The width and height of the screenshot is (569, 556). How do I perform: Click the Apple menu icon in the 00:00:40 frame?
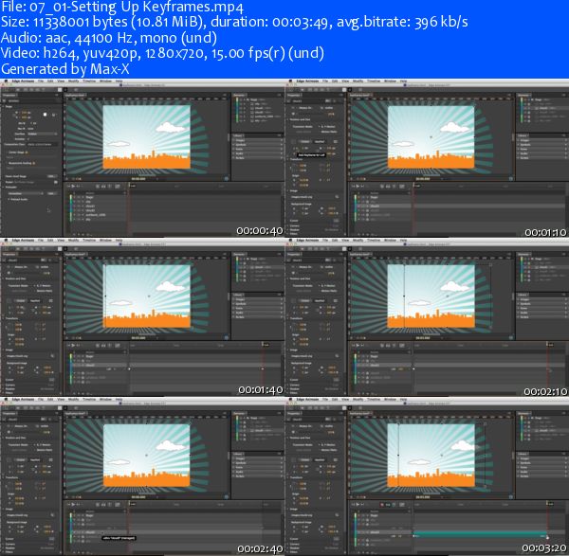tap(6, 81)
